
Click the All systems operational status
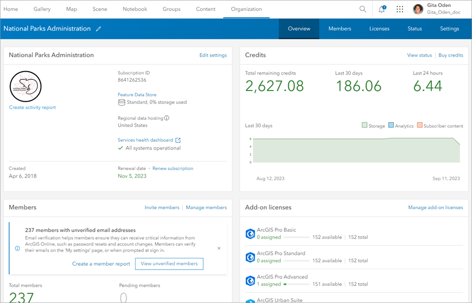tap(153, 148)
